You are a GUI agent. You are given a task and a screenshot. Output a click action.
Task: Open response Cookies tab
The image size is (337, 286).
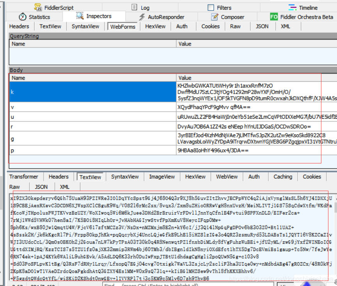pos(312,177)
